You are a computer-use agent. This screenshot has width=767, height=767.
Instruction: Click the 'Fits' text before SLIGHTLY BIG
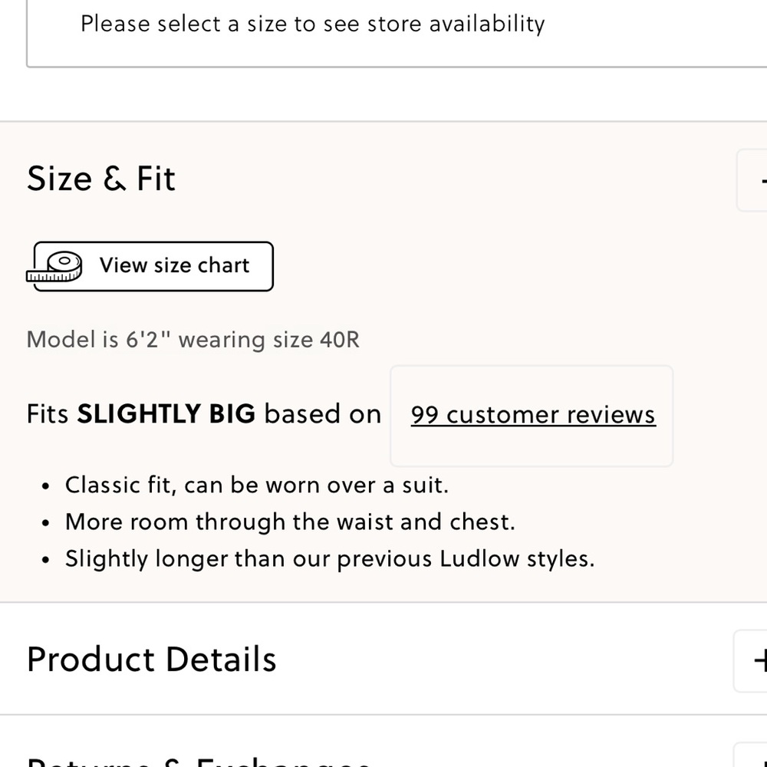point(48,414)
